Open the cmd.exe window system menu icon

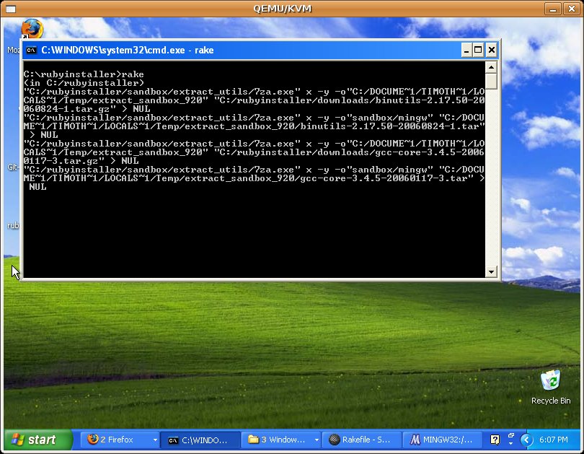coord(32,50)
